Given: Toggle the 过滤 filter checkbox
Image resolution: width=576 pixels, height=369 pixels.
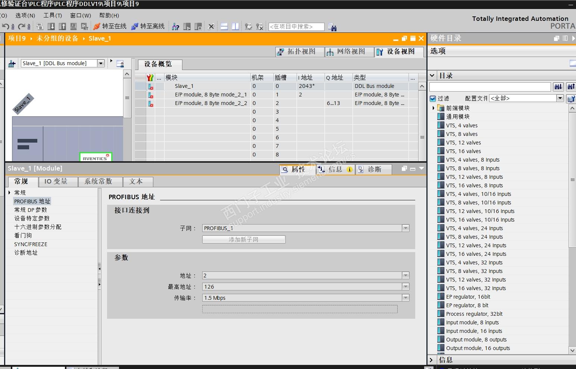Looking at the screenshot, I should pos(433,98).
